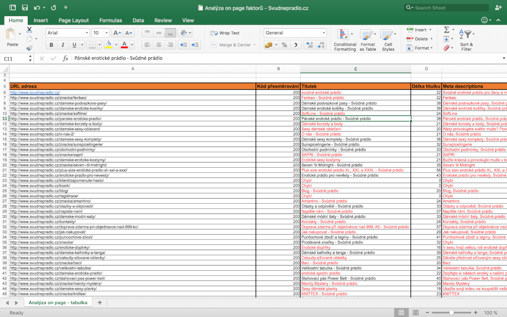
Task: Add a new sheet with the plus button
Action: [x=99, y=302]
